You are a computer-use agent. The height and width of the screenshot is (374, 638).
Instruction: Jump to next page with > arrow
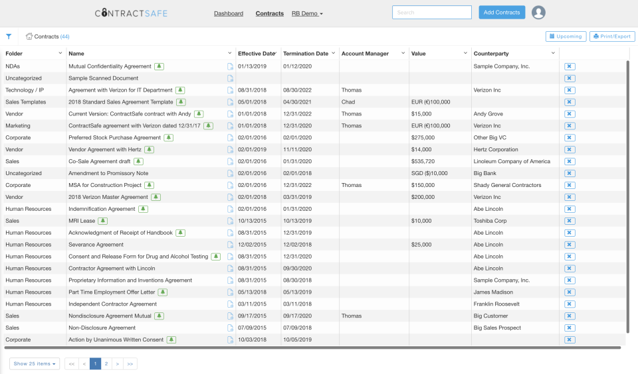tap(117, 363)
